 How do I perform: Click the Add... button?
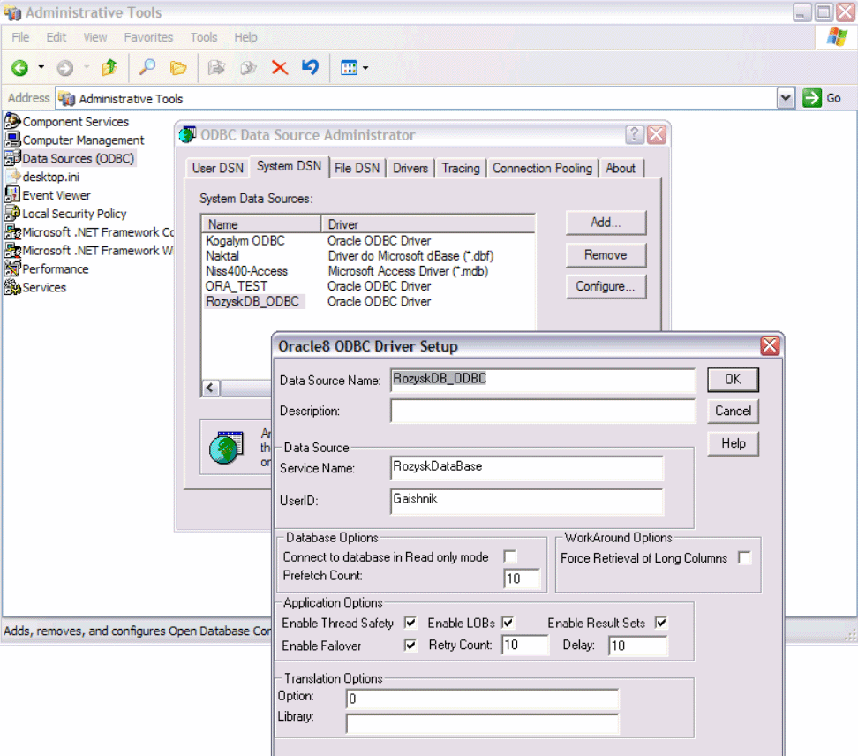(x=606, y=223)
